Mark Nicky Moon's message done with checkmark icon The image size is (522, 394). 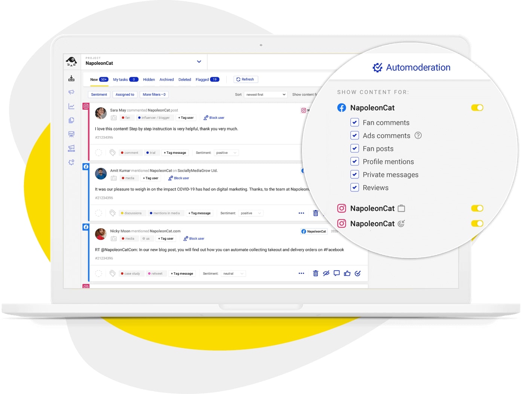tap(358, 274)
